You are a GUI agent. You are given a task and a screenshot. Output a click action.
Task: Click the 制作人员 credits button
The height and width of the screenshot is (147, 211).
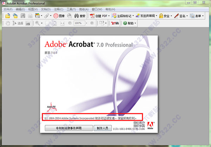pos(103,128)
